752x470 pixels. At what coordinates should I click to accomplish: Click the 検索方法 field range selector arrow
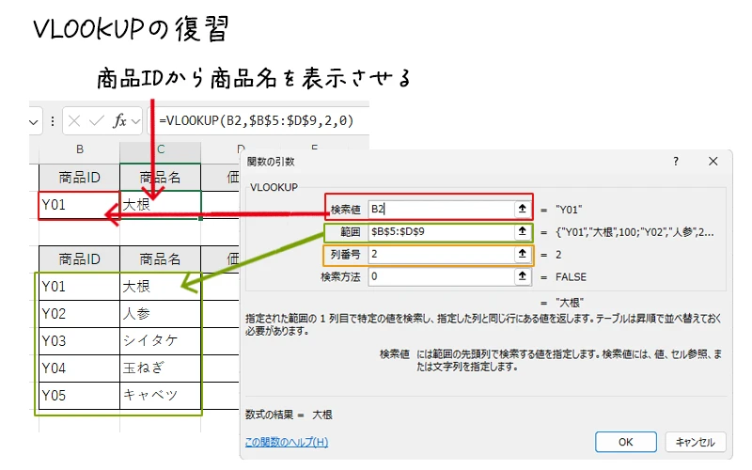[x=523, y=276]
